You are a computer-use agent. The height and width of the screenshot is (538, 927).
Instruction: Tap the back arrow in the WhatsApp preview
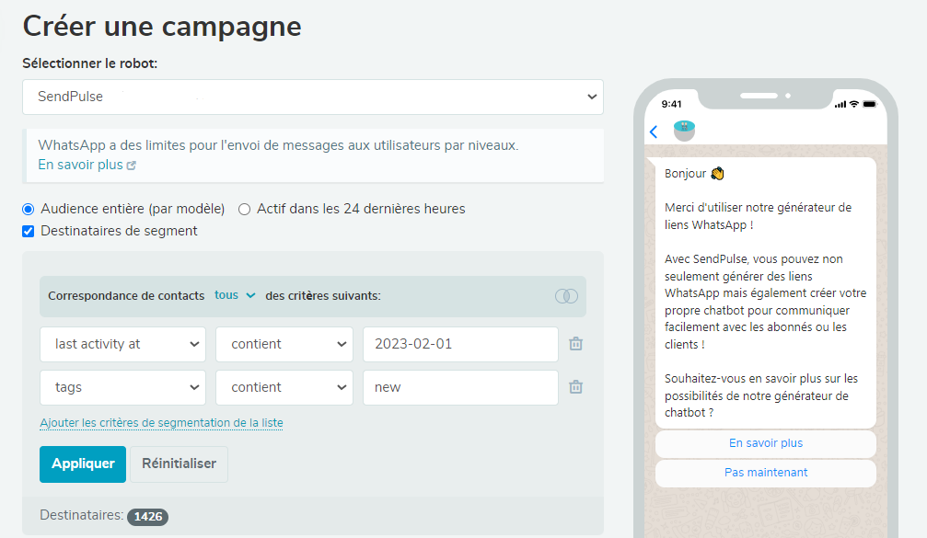click(x=654, y=131)
